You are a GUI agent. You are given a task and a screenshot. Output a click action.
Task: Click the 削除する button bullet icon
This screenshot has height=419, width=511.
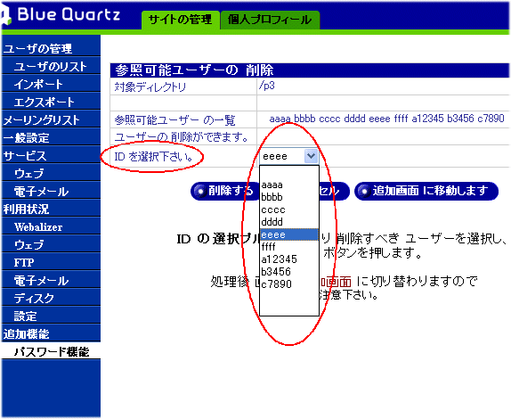[x=200, y=191]
